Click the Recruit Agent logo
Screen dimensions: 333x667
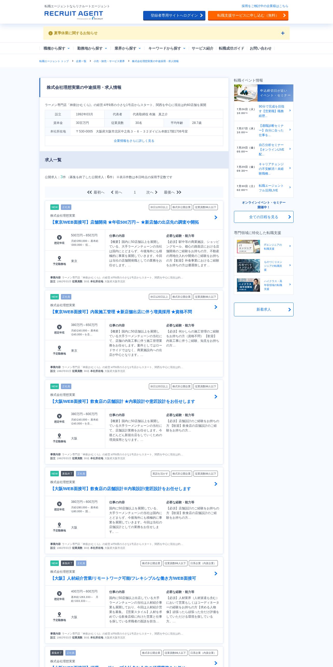point(74,15)
